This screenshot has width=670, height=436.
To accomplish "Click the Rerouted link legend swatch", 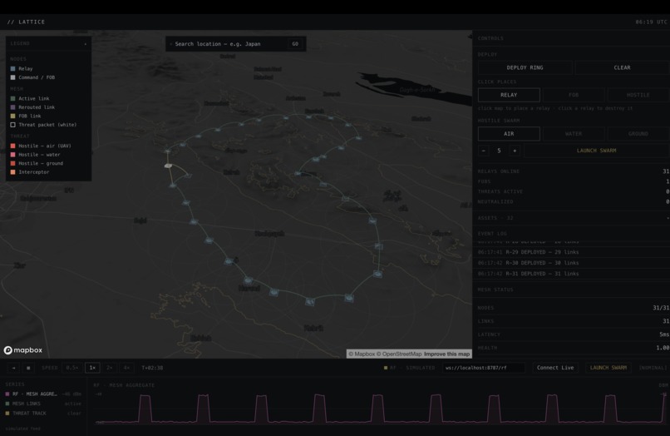I will click(12, 107).
